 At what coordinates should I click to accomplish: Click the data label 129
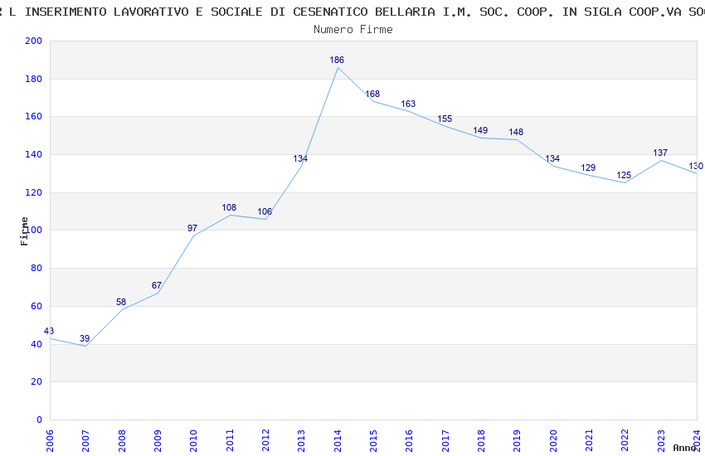(588, 167)
